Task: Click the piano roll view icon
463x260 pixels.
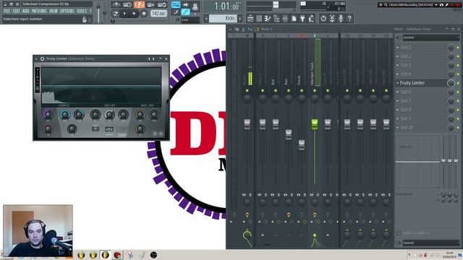Action: coord(268,19)
